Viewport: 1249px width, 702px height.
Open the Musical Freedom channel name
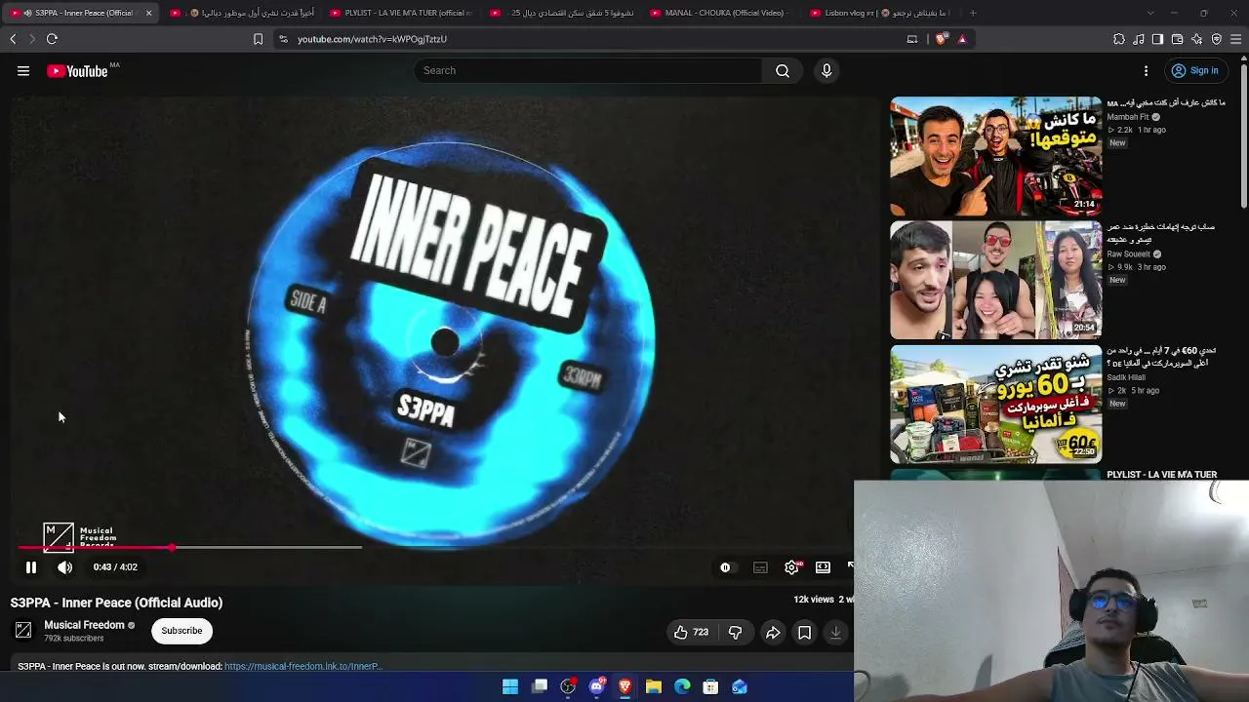point(84,625)
